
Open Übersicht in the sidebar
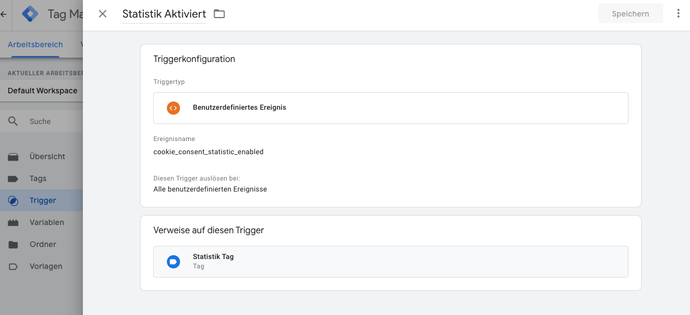(42, 156)
